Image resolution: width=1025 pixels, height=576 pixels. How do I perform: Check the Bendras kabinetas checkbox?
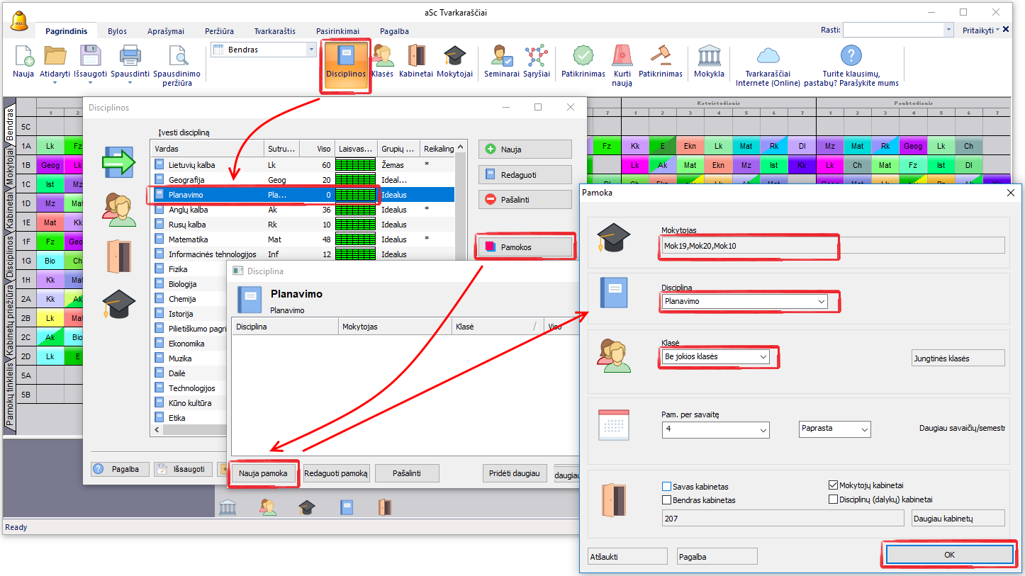pos(666,500)
